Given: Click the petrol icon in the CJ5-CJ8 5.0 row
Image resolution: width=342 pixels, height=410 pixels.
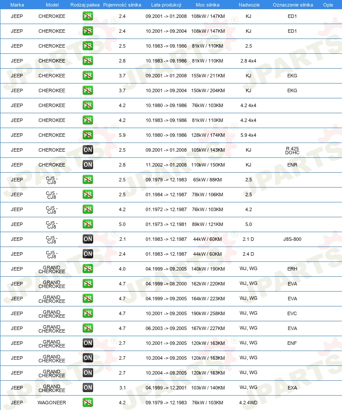Looking at the screenshot, I should 87,224.
